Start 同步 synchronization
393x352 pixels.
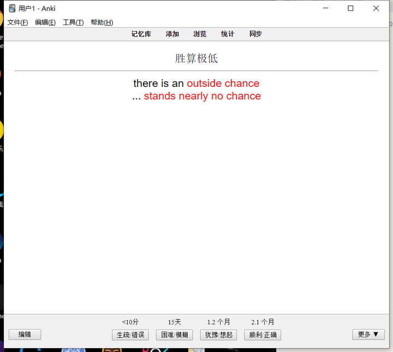coord(255,34)
